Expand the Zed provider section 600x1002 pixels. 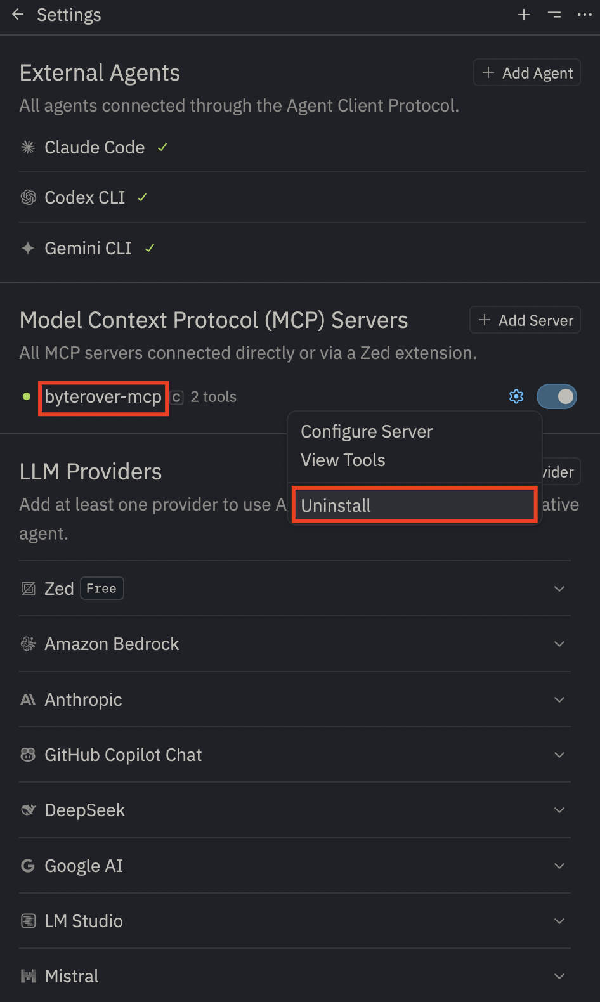[559, 589]
